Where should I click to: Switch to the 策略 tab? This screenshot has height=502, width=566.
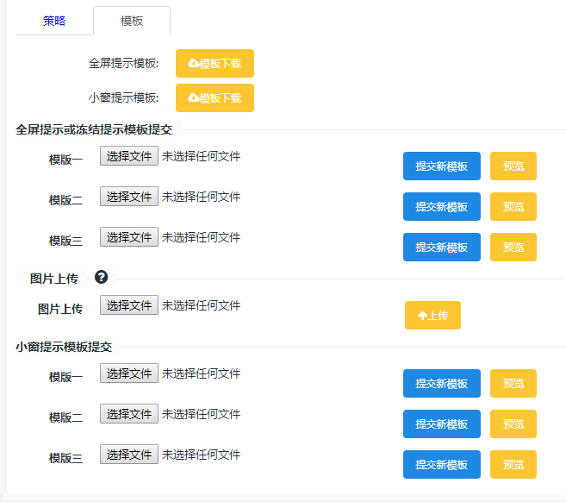point(54,21)
